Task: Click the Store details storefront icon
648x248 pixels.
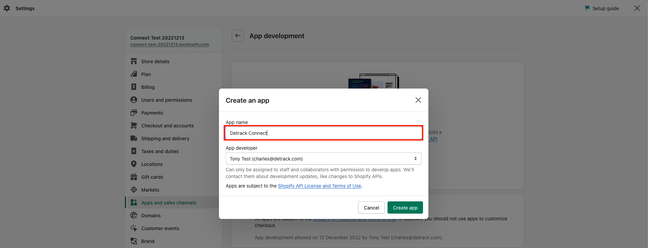Action: [x=134, y=61]
